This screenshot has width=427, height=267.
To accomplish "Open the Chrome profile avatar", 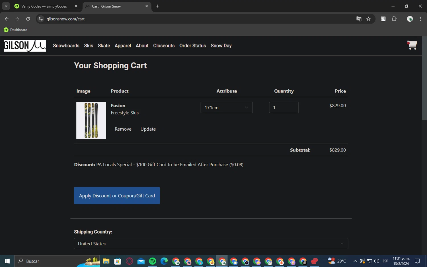I will coord(410,19).
